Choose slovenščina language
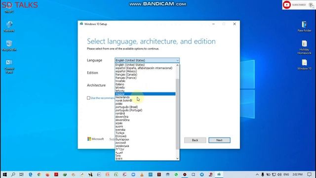This screenshot has height=178, width=316. [x=145, y=120]
